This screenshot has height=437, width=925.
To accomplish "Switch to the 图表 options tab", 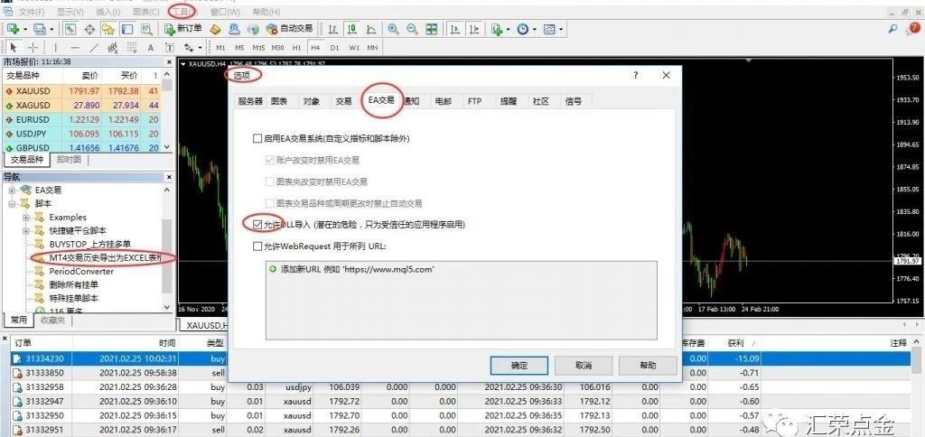I will (279, 101).
